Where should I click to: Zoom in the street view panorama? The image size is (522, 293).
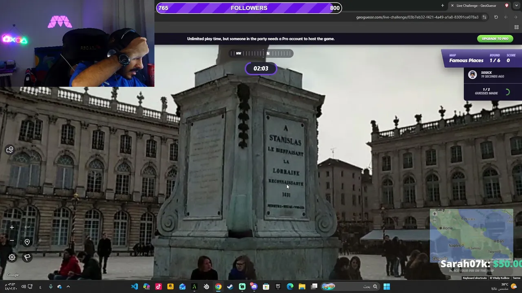(x=12, y=227)
